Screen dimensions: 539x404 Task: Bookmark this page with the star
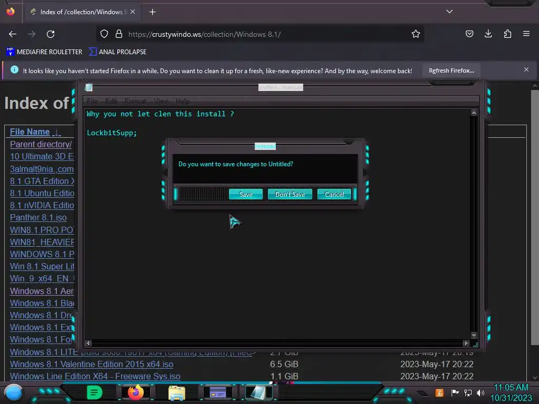(416, 34)
